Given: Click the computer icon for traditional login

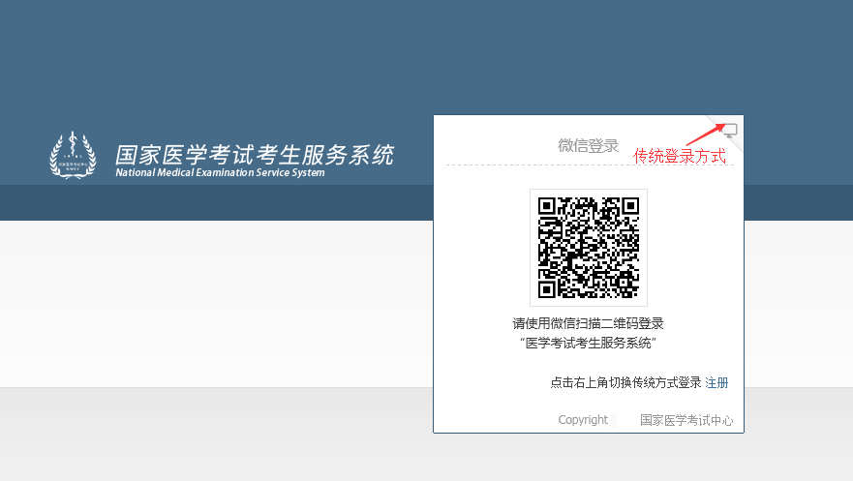Looking at the screenshot, I should tap(730, 130).
